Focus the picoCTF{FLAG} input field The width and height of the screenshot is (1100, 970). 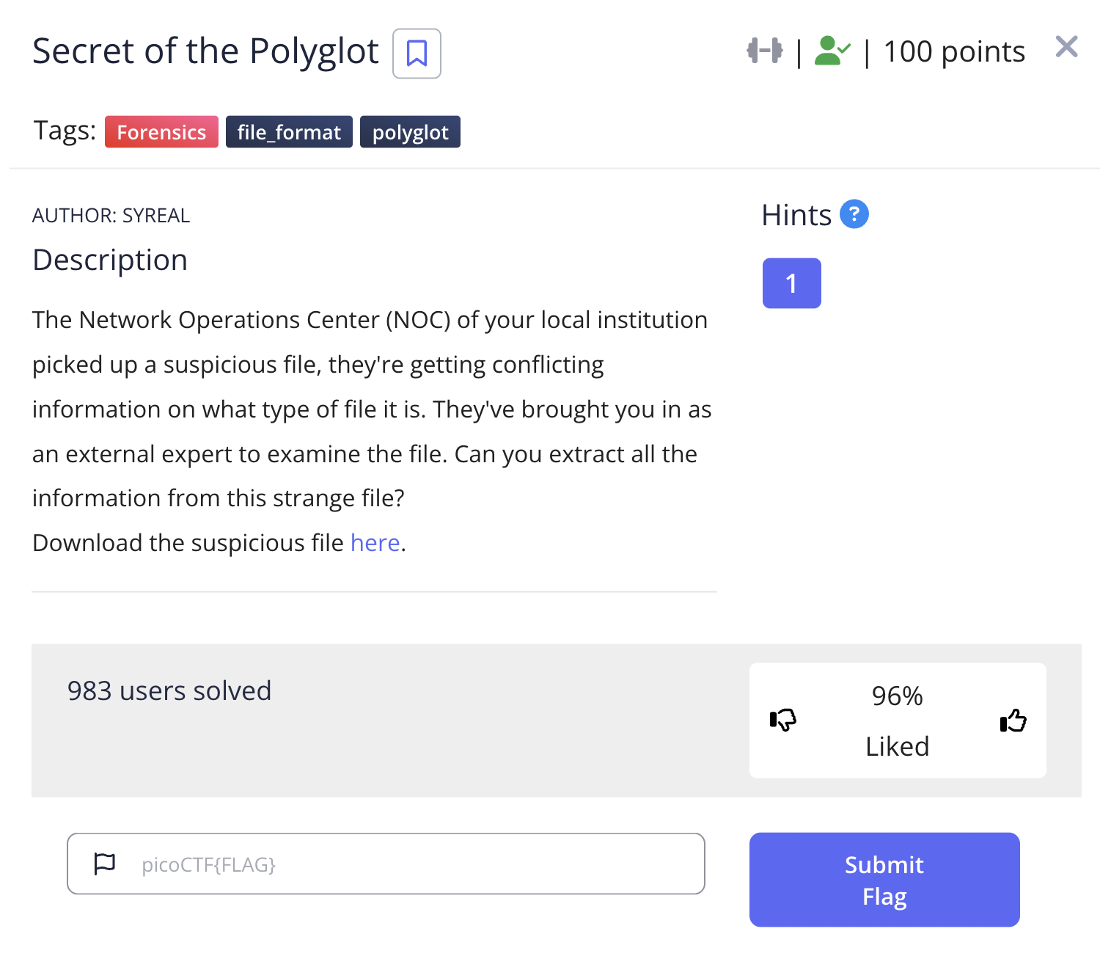pyautogui.click(x=411, y=864)
